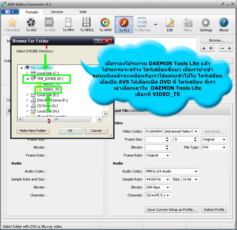Expand the Local Disk (H:) node
The height and width of the screenshot is (230, 237).
[x=27, y=111]
